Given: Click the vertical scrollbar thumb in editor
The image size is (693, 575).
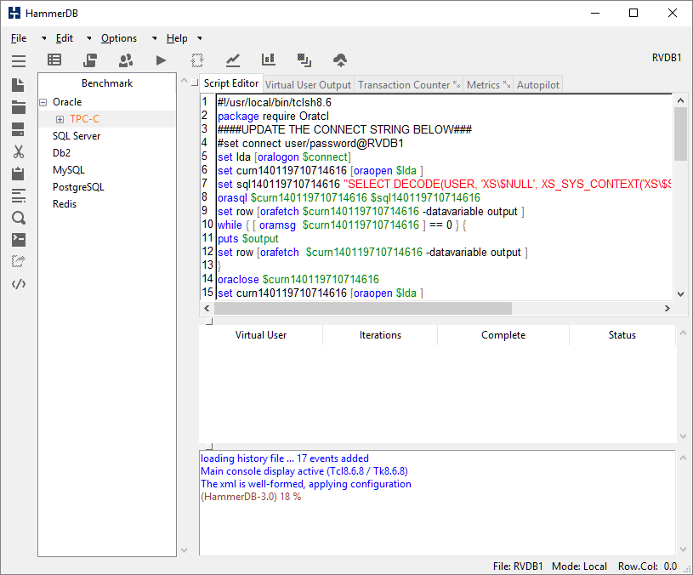Looking at the screenshot, I should (x=680, y=134).
